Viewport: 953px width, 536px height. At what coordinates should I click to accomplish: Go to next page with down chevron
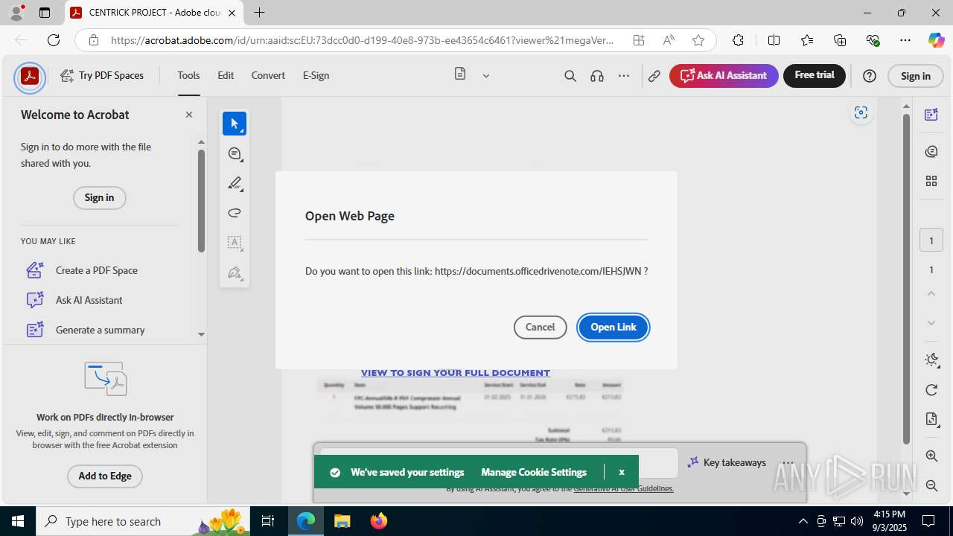click(x=931, y=322)
